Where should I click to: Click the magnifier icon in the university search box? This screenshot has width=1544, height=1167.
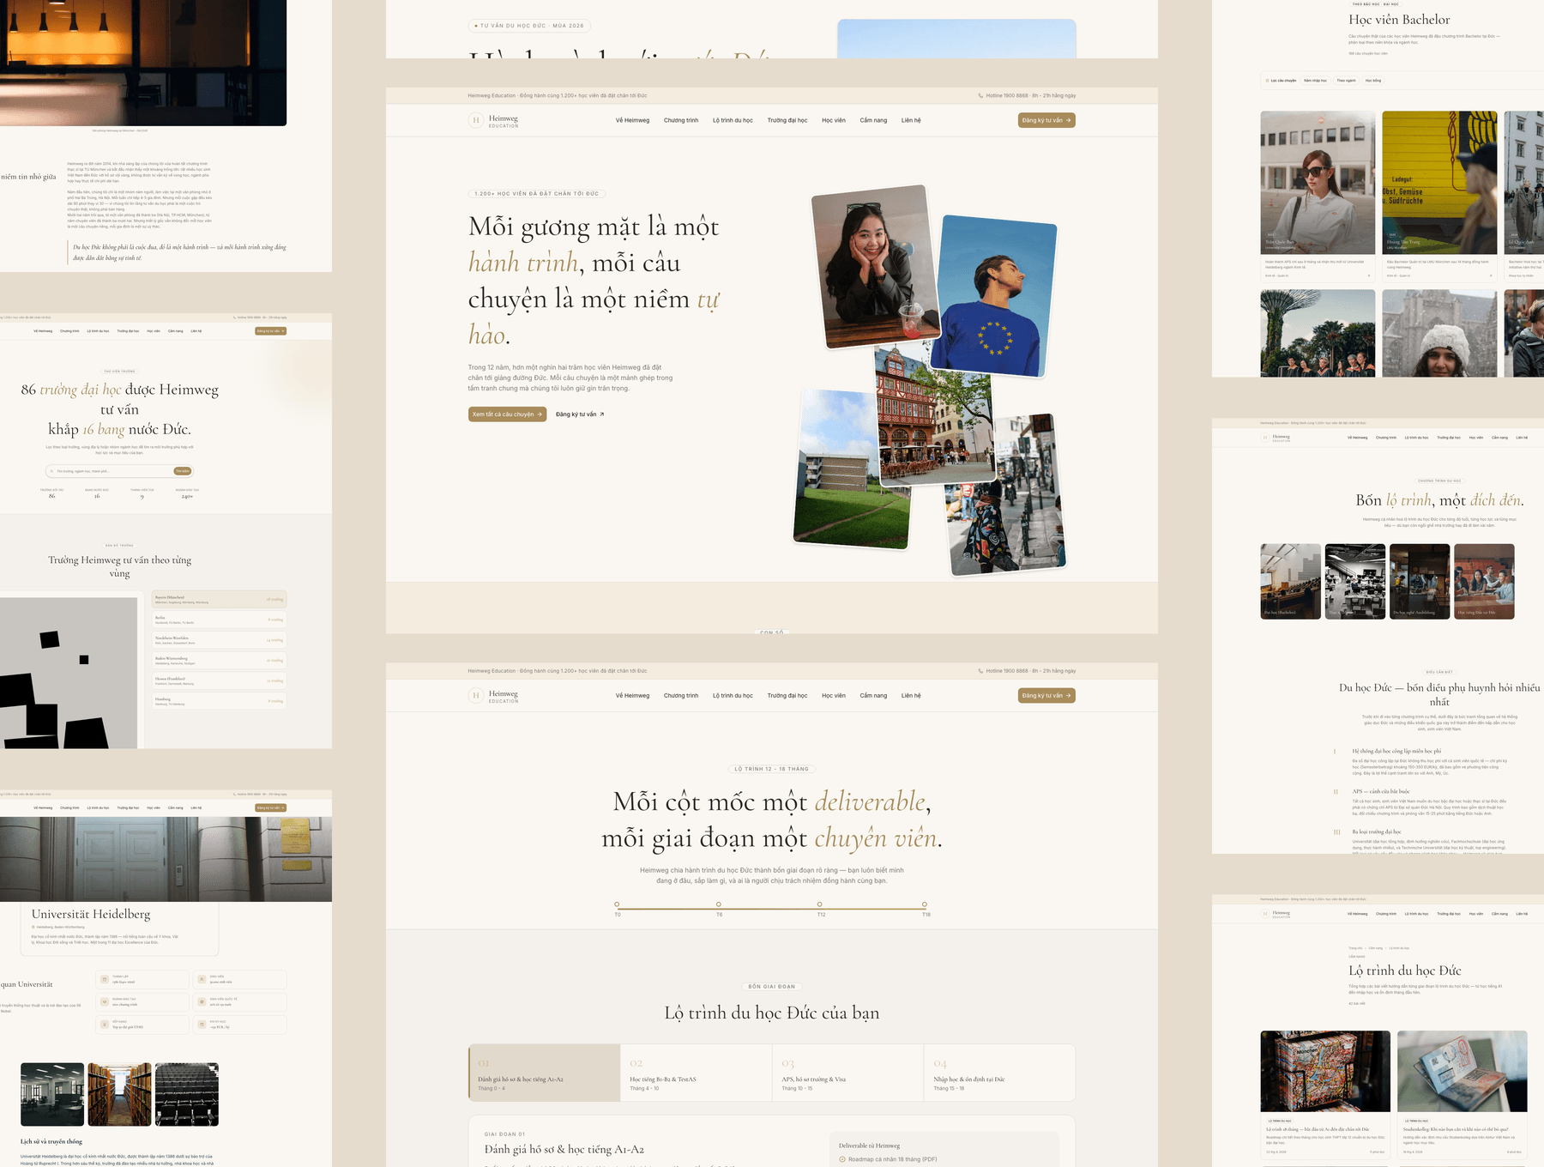coord(51,471)
